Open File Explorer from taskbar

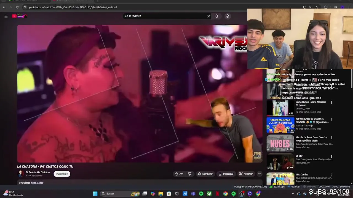[x=161, y=194]
